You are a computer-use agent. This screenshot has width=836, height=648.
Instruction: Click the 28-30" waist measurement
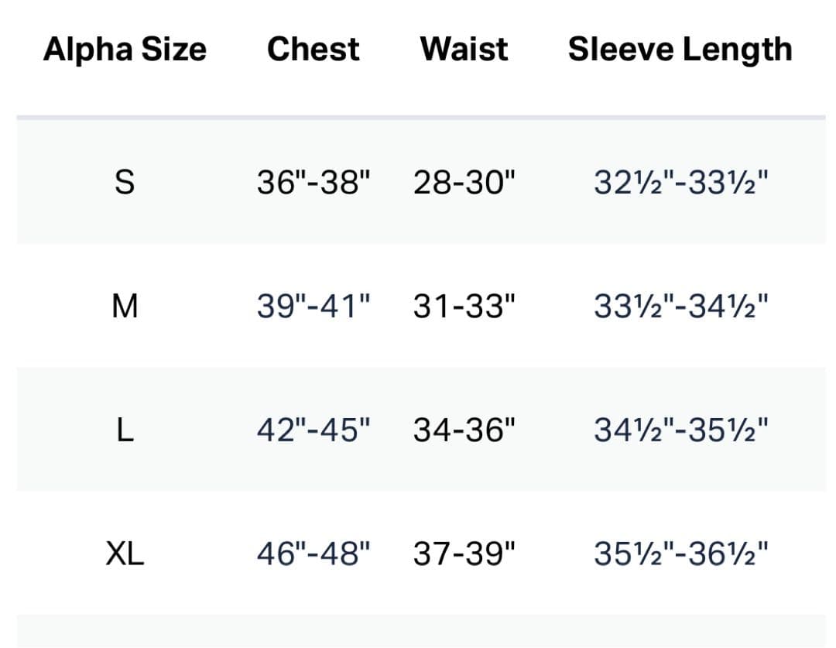464,183
